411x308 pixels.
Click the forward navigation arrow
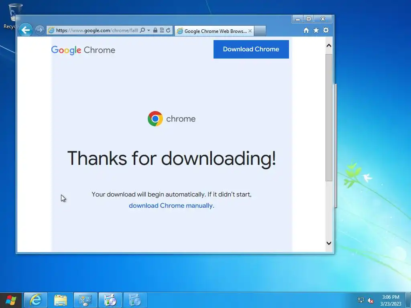coord(40,30)
